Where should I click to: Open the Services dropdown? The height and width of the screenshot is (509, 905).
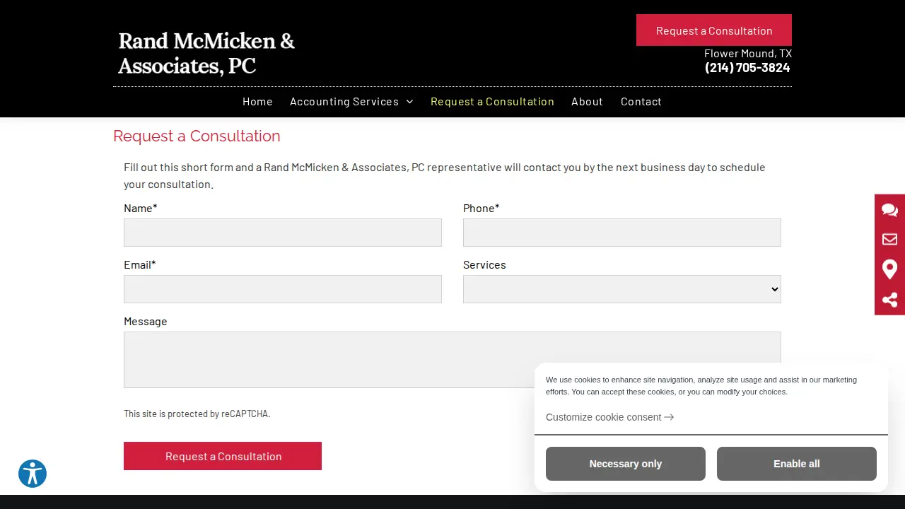coord(622,289)
